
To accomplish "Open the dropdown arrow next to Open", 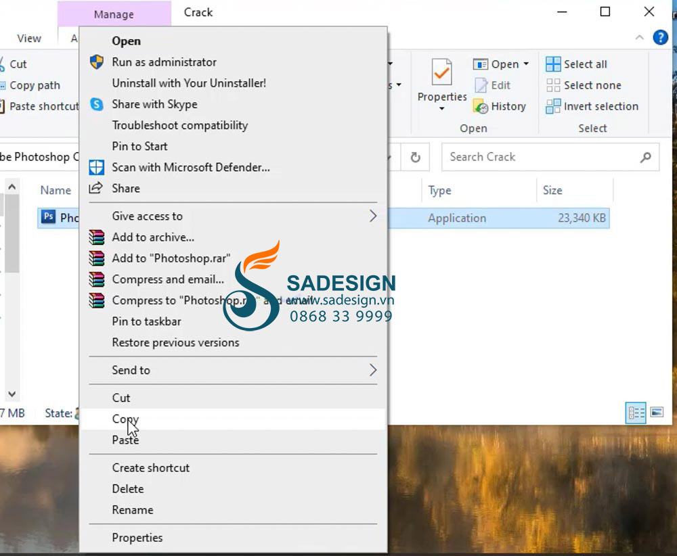I will point(526,64).
